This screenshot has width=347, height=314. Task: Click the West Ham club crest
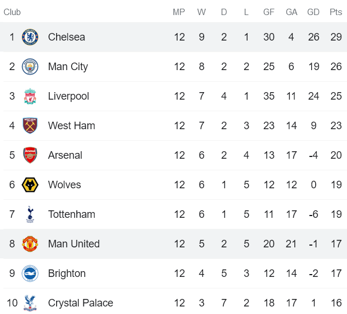click(30, 126)
